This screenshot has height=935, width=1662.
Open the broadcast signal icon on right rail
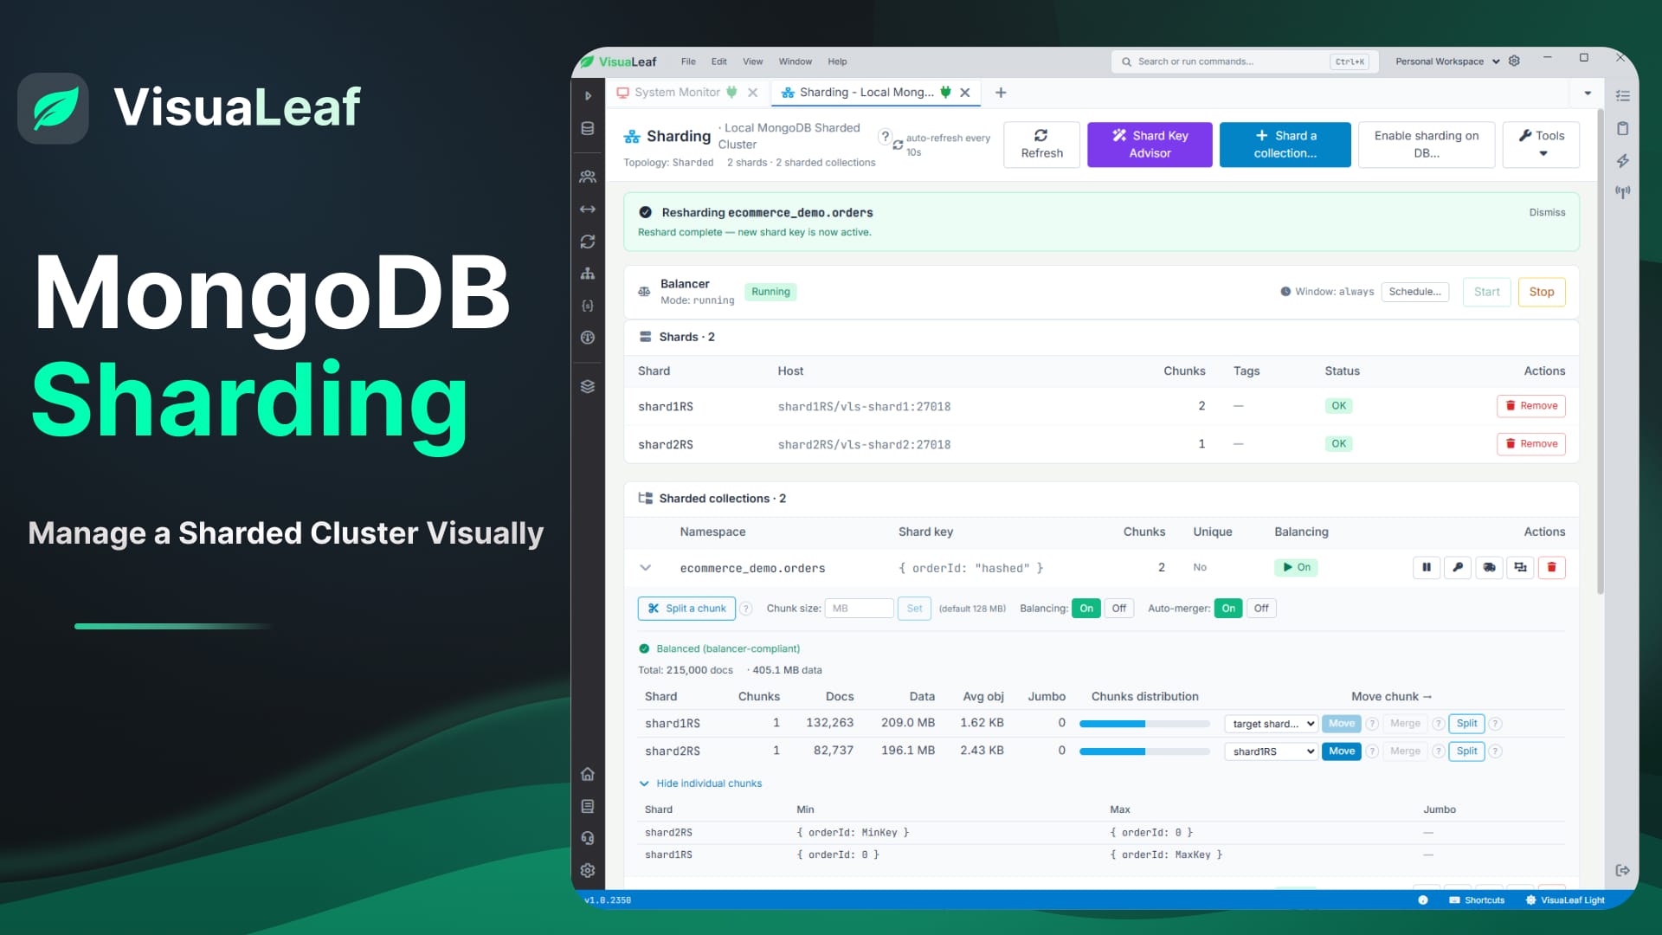point(1623,192)
